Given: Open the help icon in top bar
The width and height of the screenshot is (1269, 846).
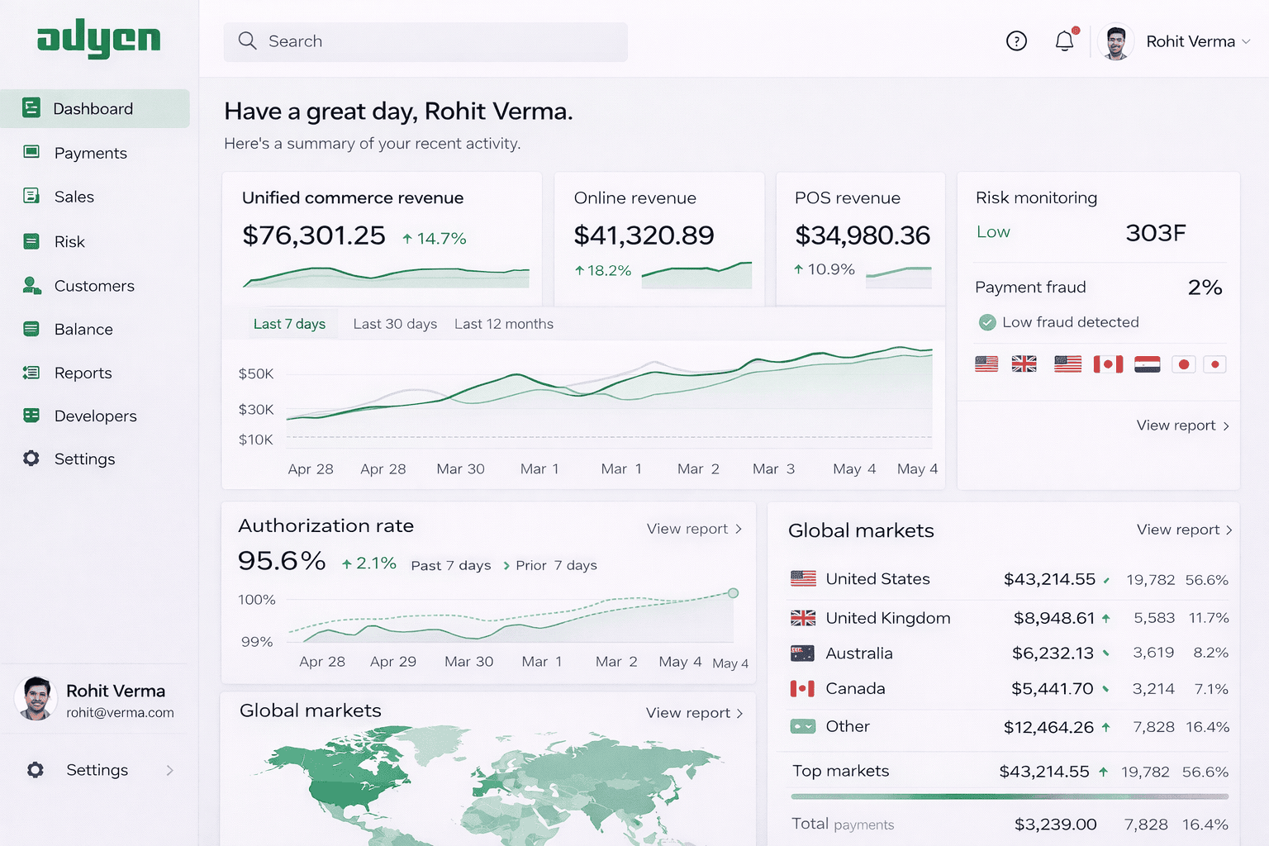Looking at the screenshot, I should click(x=1017, y=40).
